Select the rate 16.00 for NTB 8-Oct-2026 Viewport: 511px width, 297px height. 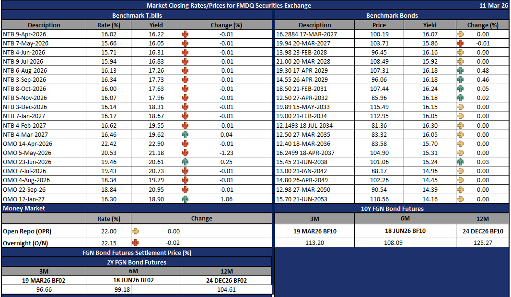coord(108,89)
